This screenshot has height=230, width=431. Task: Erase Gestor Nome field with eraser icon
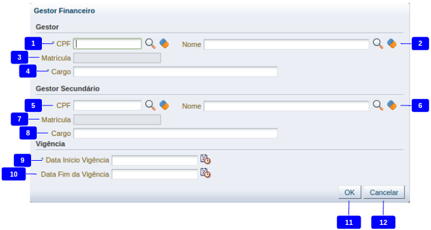(x=392, y=43)
